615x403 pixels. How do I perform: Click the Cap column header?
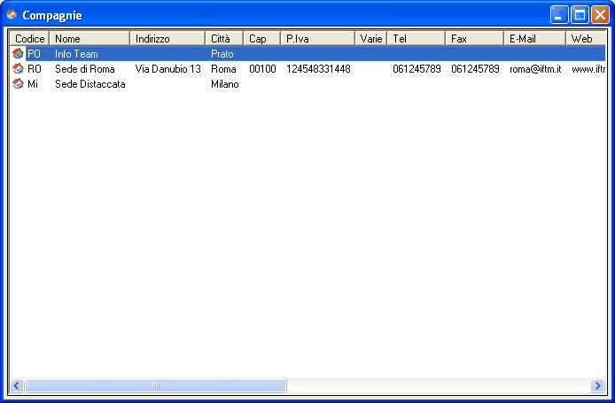click(x=262, y=38)
